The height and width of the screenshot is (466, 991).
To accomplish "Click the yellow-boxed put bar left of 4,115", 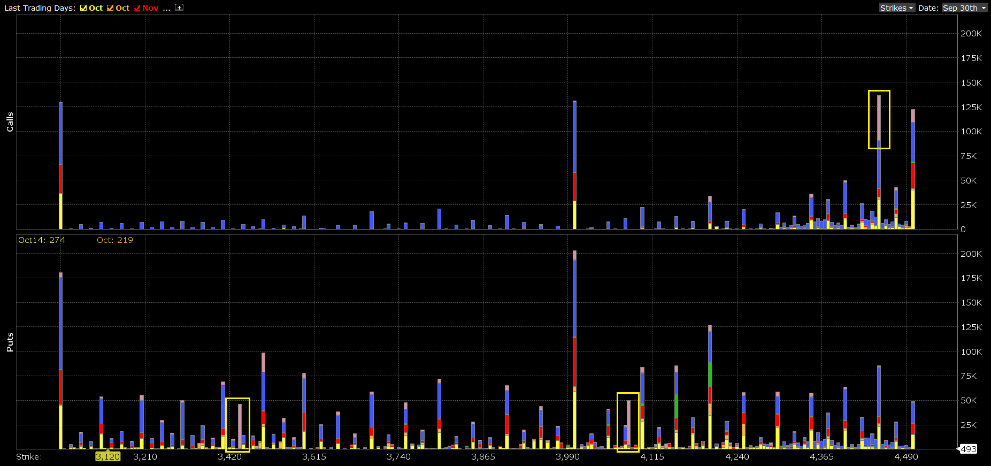I will (x=628, y=423).
